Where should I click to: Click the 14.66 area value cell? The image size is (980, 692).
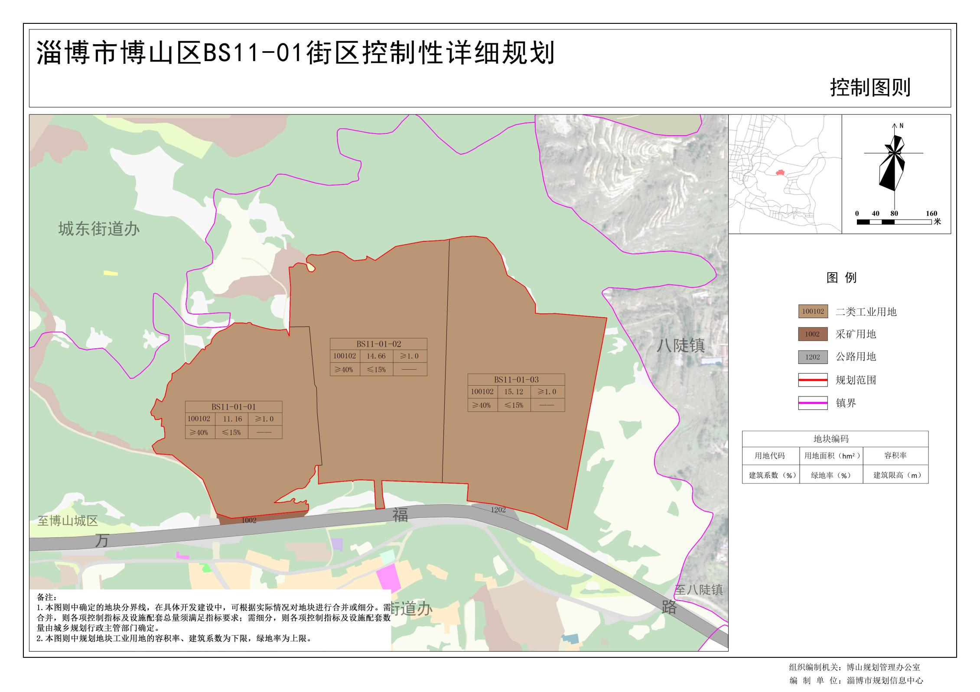[x=376, y=356]
